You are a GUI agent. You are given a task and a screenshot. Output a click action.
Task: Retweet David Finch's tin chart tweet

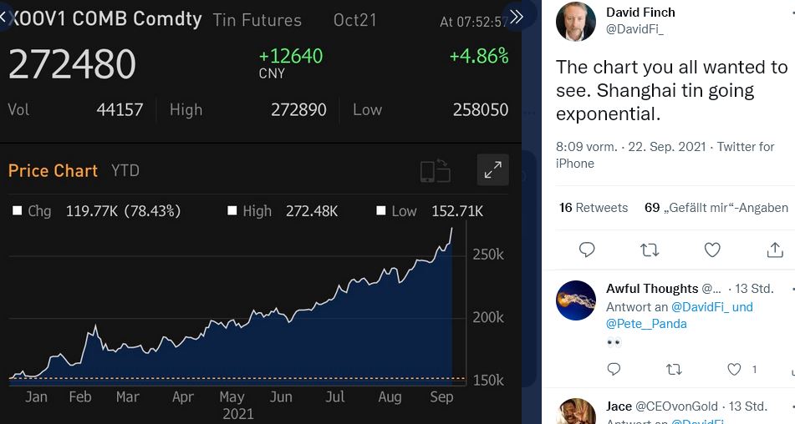pos(650,250)
